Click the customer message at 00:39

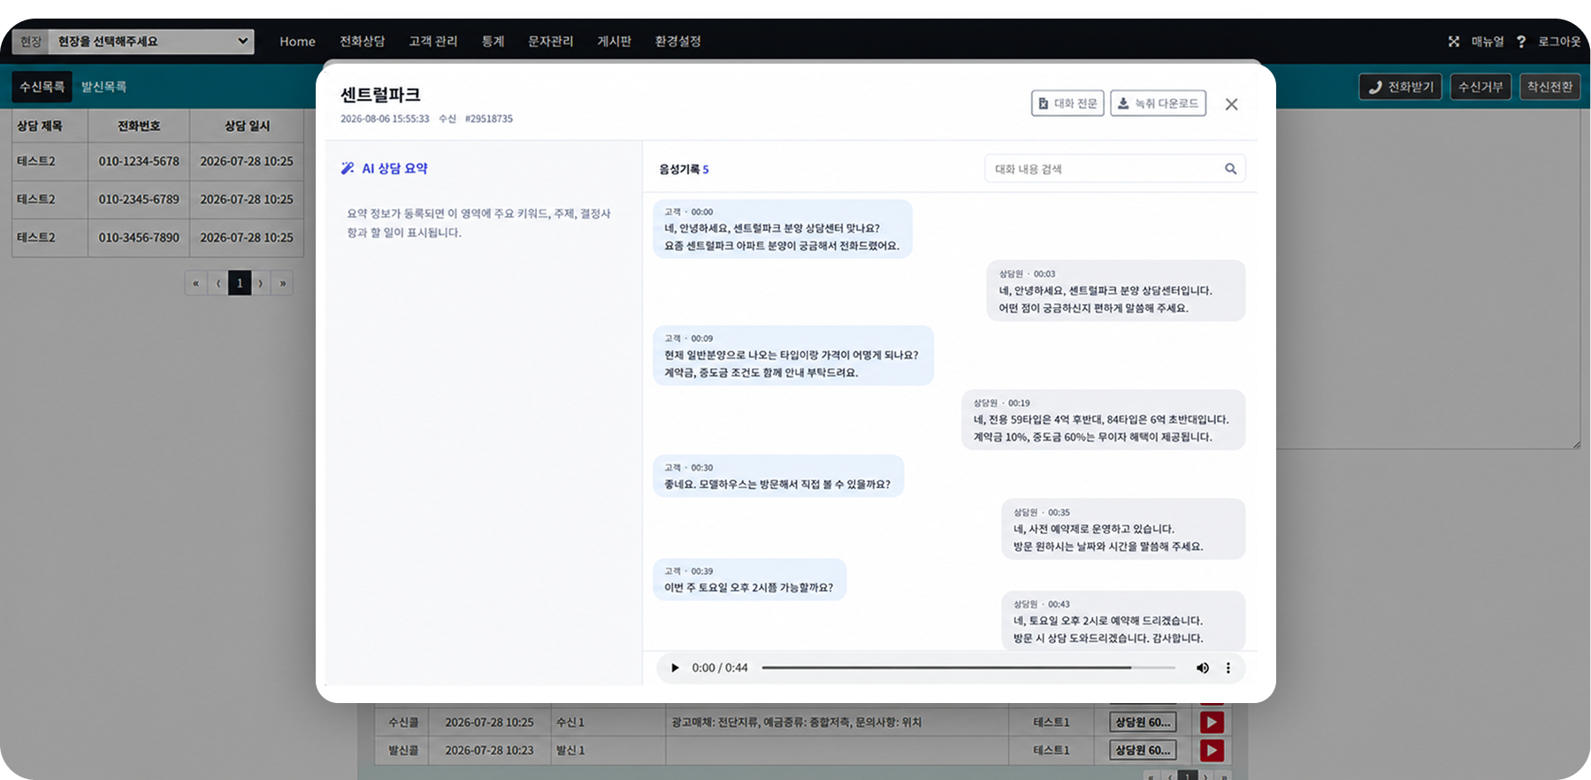click(750, 579)
